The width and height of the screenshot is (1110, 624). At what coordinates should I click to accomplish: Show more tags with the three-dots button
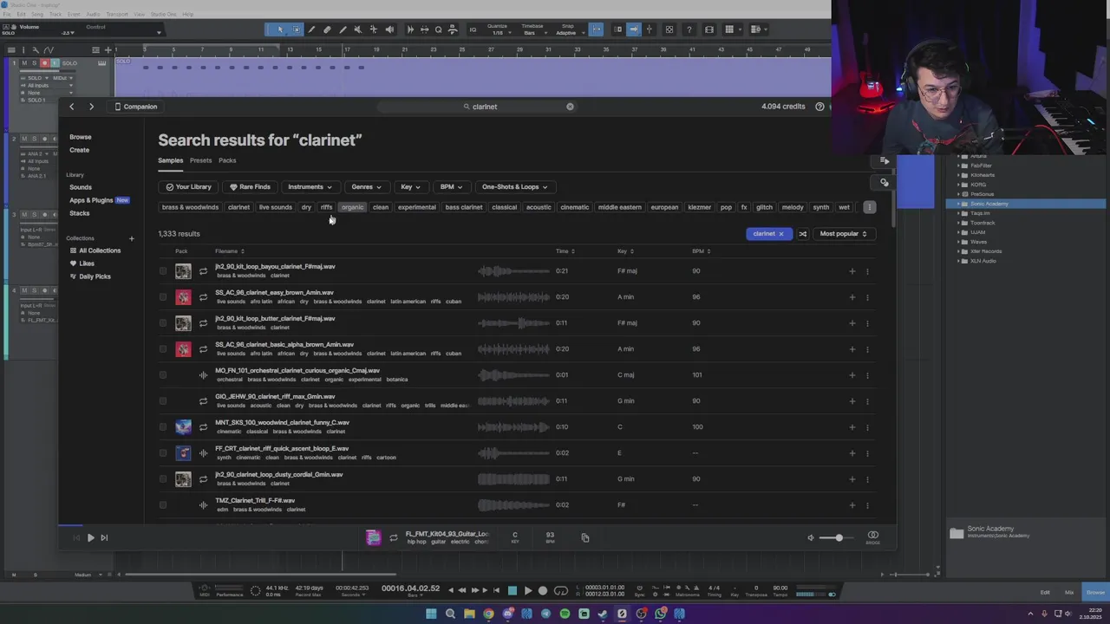click(x=870, y=207)
